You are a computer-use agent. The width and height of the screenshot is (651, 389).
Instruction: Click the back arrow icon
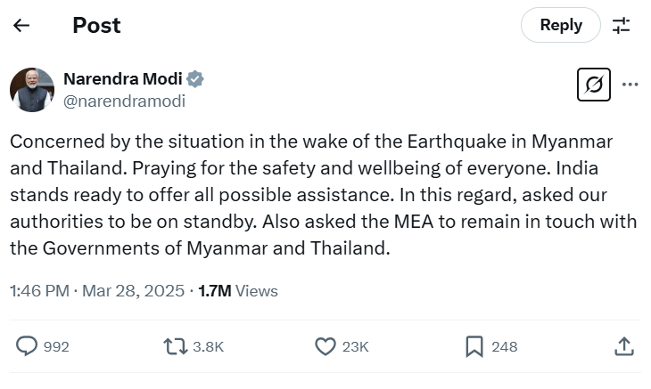[x=21, y=26]
